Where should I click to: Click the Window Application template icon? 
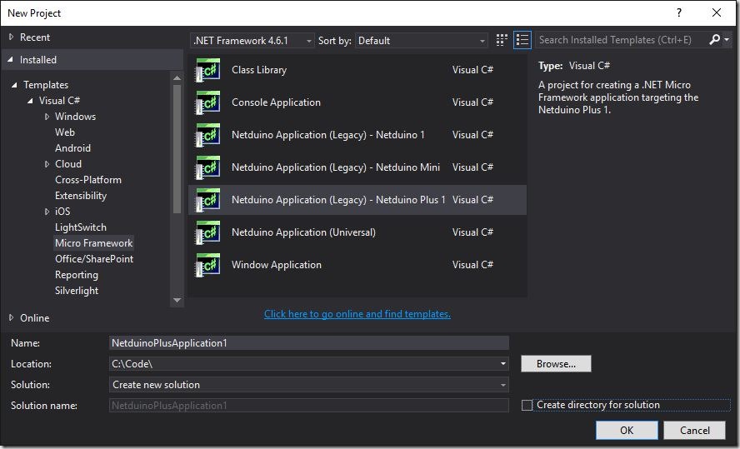pos(207,265)
